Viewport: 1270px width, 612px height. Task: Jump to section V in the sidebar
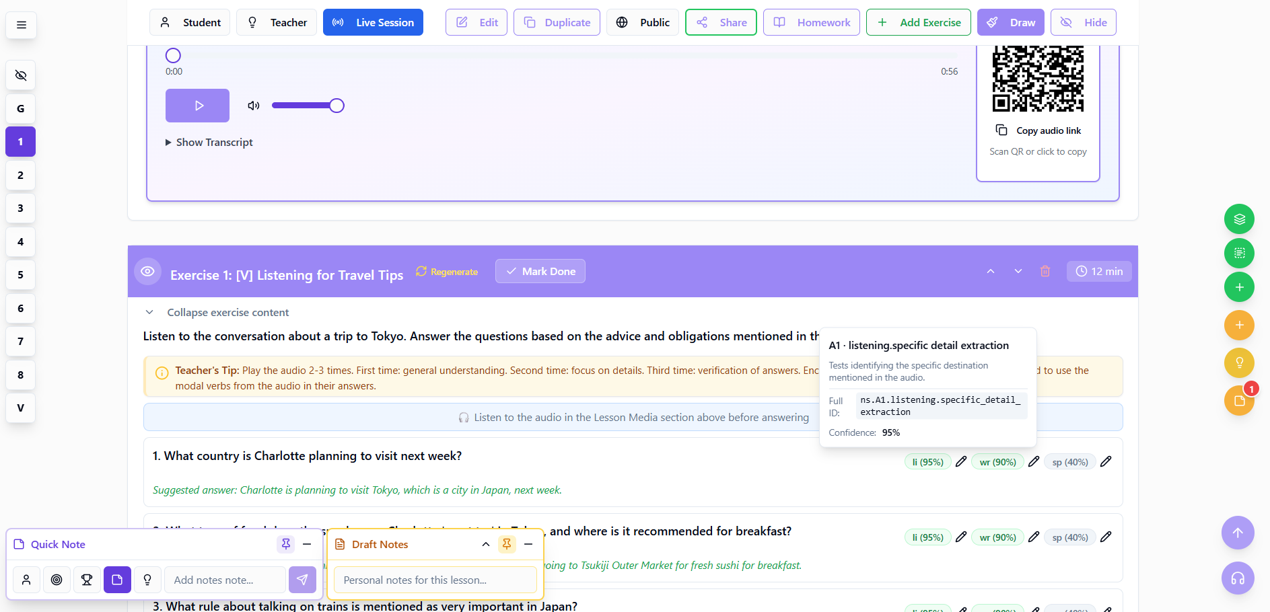point(21,408)
